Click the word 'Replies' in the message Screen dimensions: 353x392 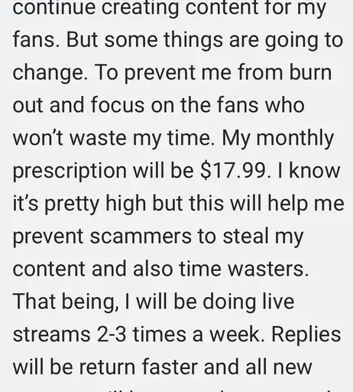pos(306,336)
